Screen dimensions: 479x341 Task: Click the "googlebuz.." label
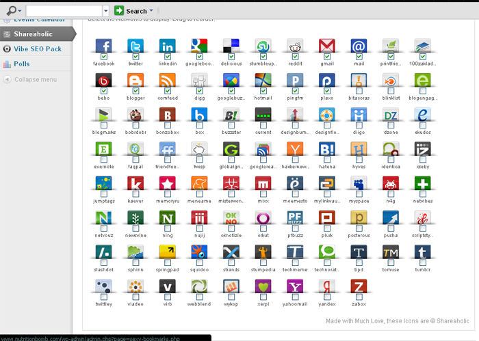(231, 98)
